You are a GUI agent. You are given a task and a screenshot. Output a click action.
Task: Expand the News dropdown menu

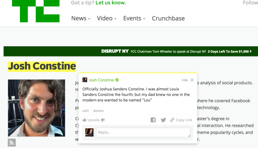click(81, 18)
